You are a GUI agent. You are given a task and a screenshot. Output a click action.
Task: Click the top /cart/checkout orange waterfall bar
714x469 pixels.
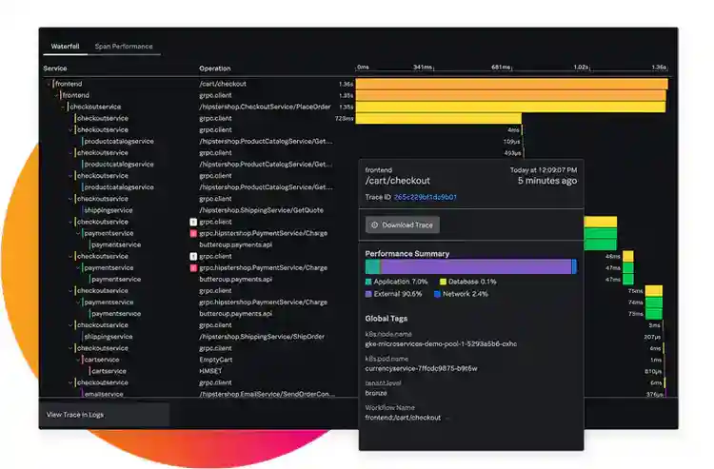point(512,84)
